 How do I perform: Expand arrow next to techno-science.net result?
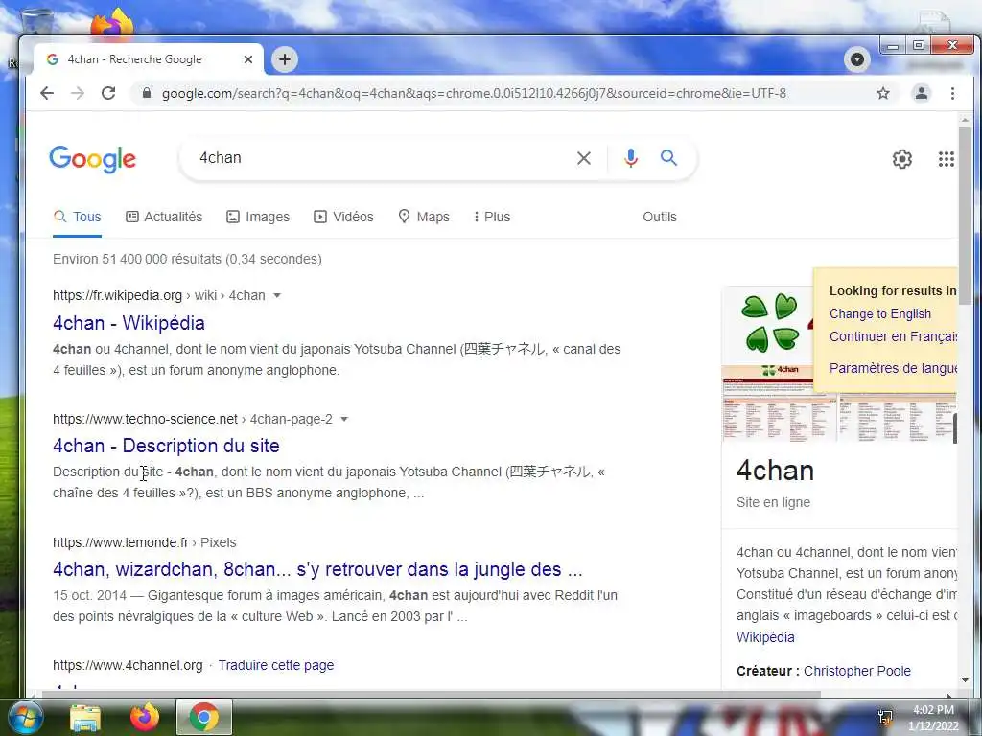click(x=344, y=419)
